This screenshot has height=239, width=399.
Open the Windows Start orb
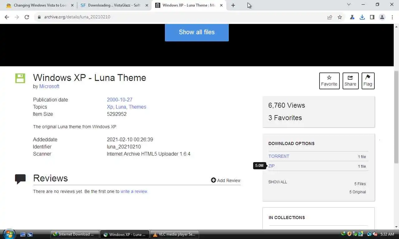[x=9, y=234]
